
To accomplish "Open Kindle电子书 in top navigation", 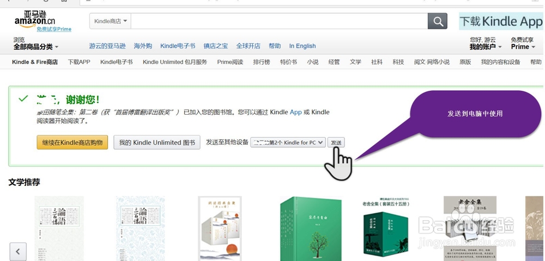I will pos(178,46).
